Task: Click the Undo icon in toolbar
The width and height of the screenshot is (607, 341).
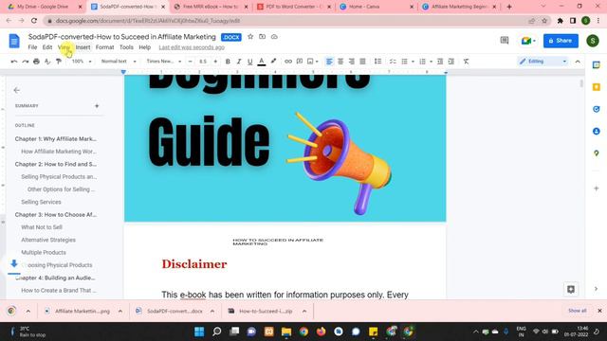Action: coord(14,62)
